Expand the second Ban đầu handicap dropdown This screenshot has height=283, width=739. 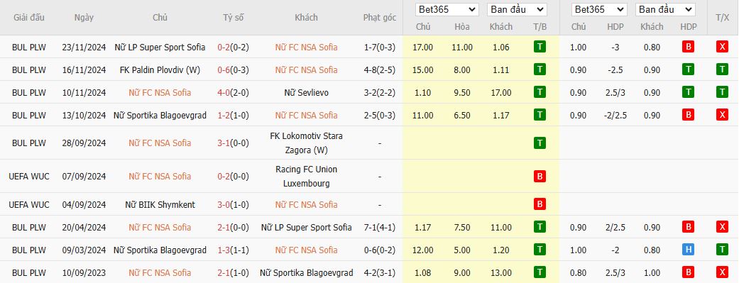[x=665, y=9]
